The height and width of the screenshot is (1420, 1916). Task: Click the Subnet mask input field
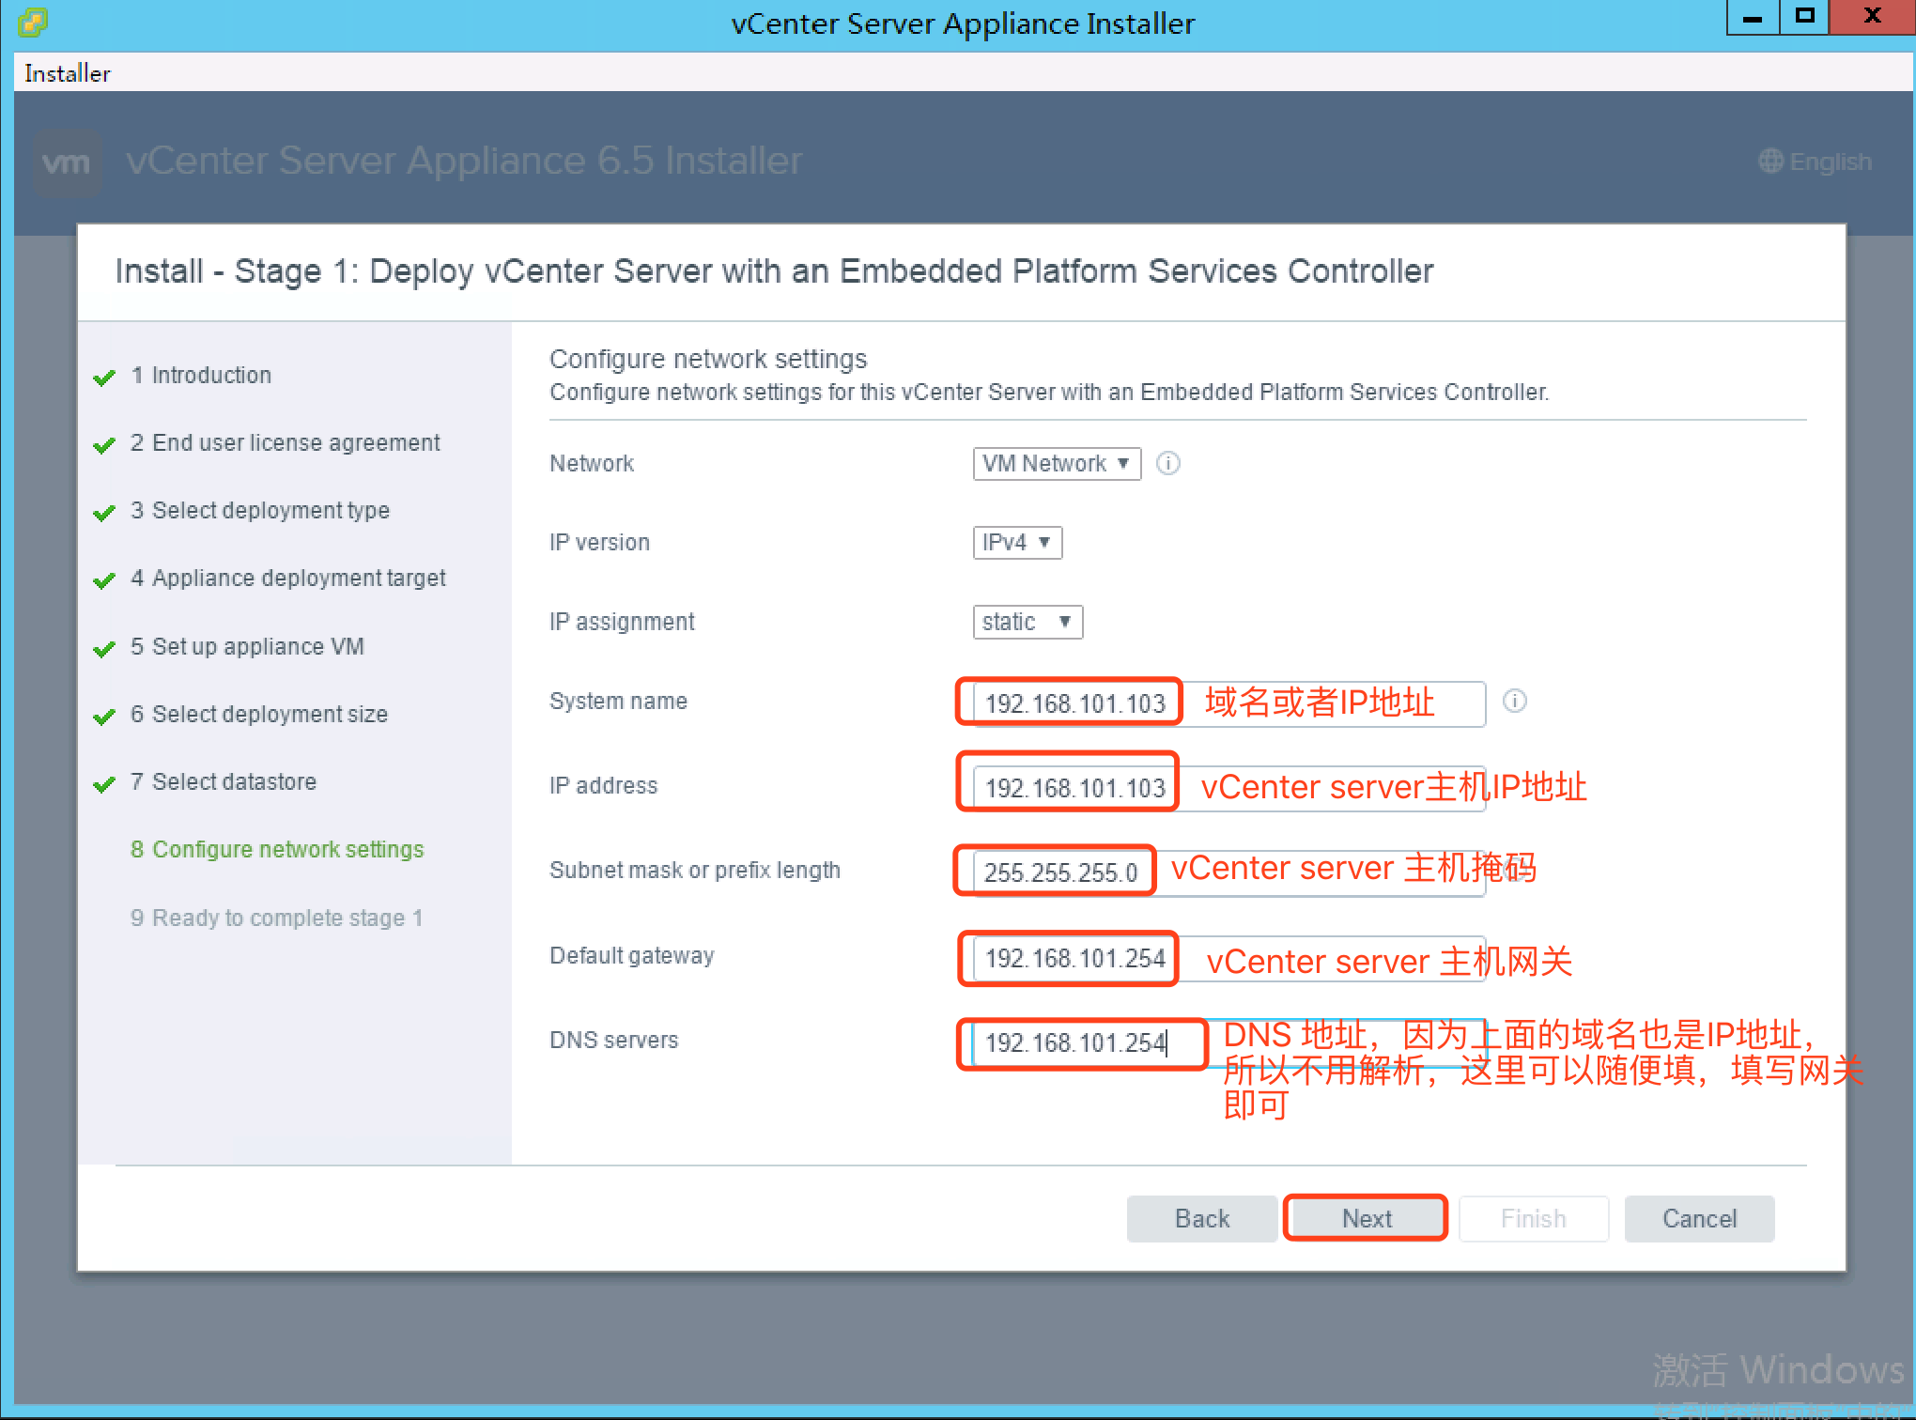(x=1229, y=872)
